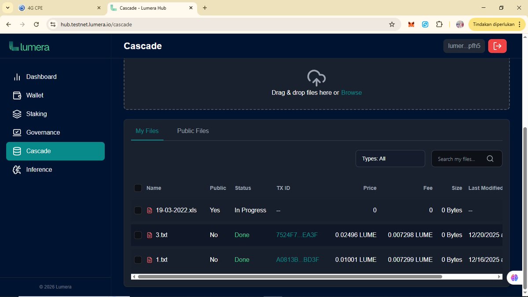
Task: Click the Status column header
Action: pos(243,188)
